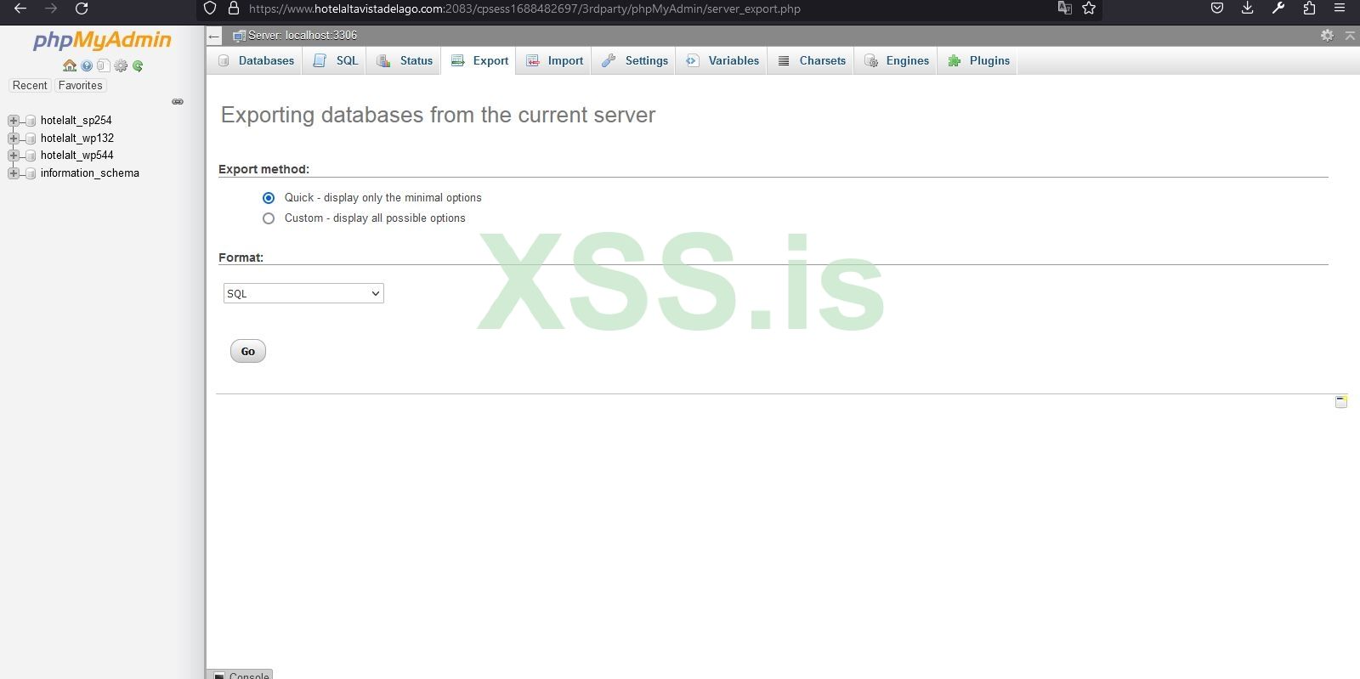The height and width of the screenshot is (679, 1360).
Task: Go forward in the browser
Action: click(x=51, y=8)
